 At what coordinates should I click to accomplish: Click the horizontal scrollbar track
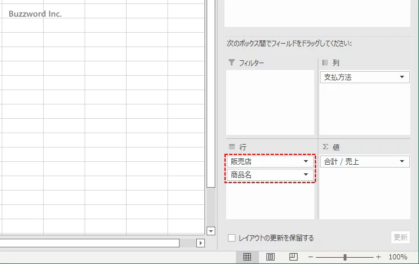188,243
